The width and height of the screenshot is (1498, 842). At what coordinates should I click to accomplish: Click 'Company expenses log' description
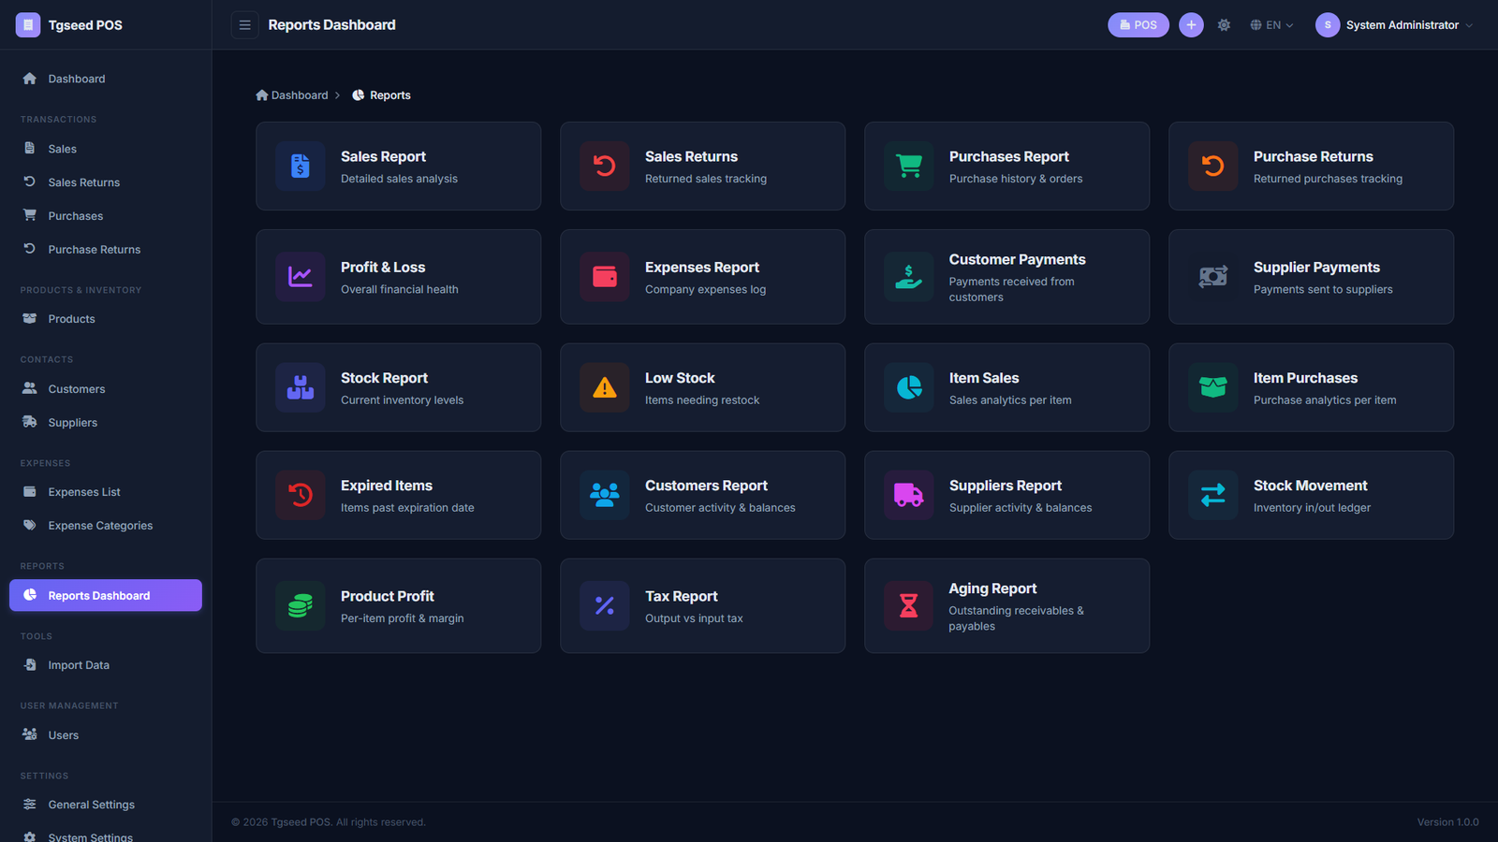tap(705, 290)
